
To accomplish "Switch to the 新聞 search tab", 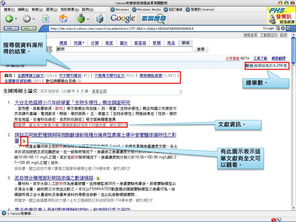I will pyautogui.click(x=157, y=43).
